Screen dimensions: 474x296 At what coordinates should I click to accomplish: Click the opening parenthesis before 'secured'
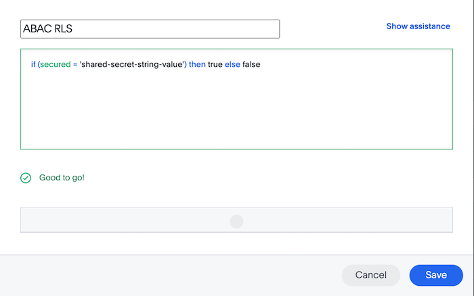(39, 64)
